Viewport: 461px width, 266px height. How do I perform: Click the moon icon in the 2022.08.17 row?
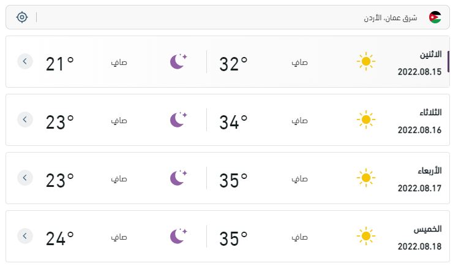coord(178,178)
